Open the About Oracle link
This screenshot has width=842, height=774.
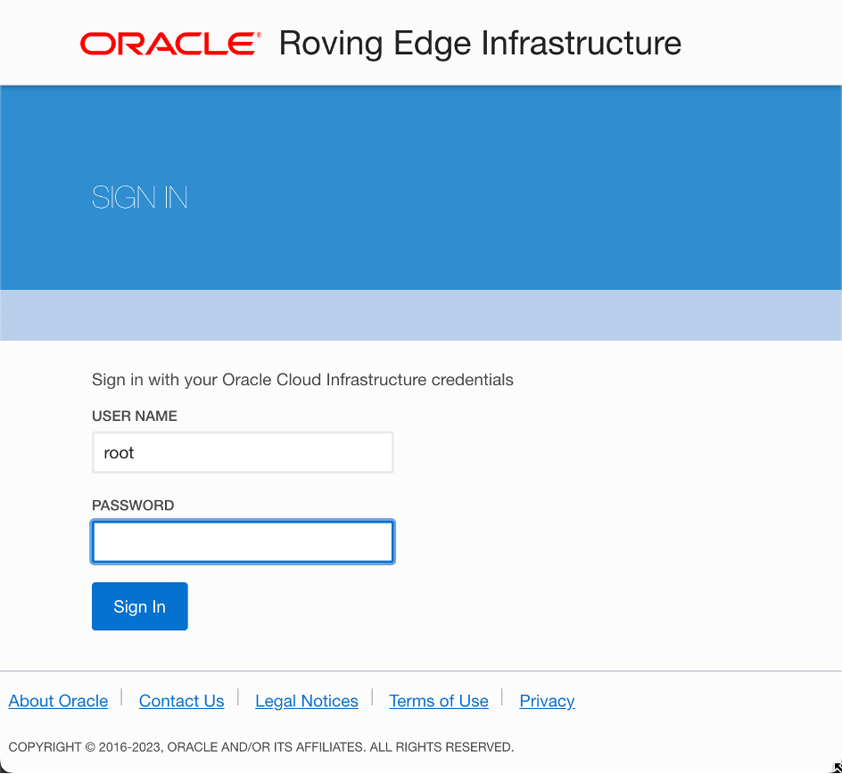click(58, 701)
